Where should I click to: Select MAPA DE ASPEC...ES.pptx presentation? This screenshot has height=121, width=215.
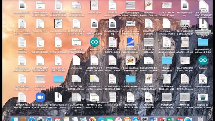point(185,97)
